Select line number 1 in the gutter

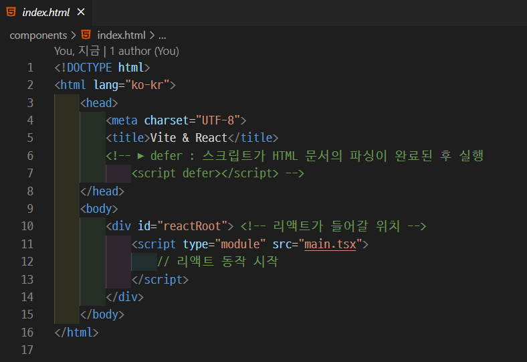[30, 68]
